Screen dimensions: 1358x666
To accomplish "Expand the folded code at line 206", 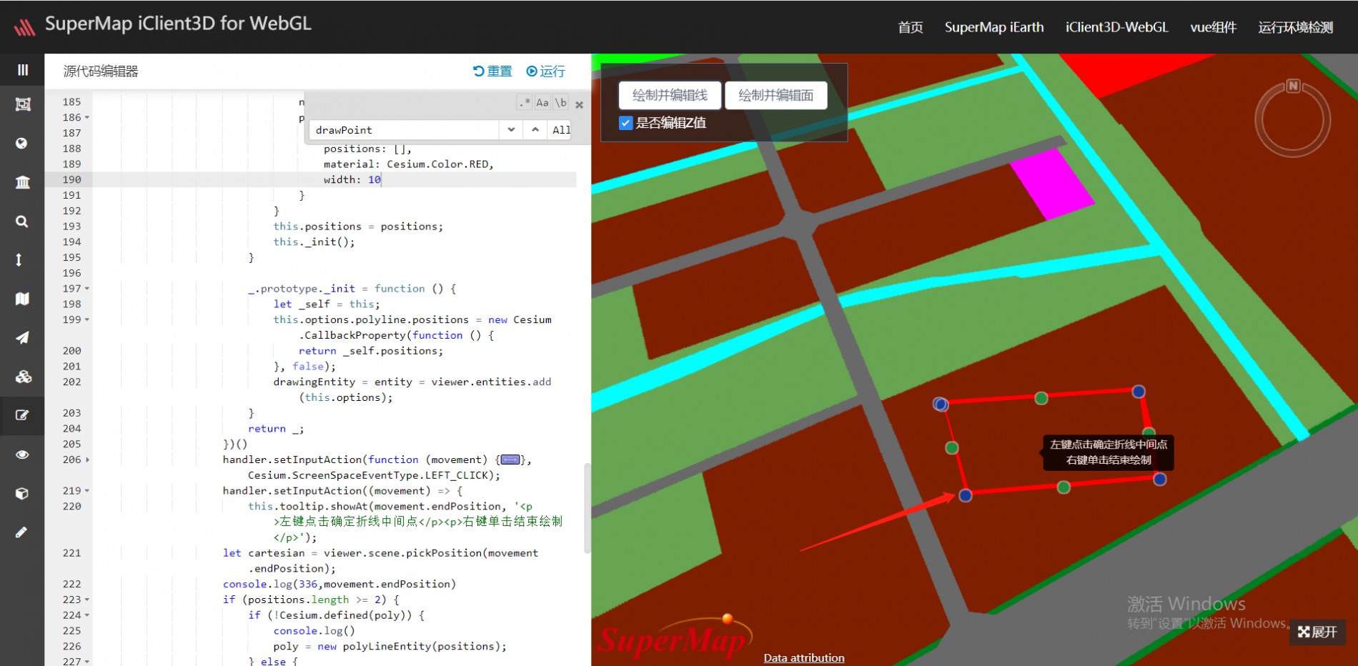I will (x=87, y=459).
